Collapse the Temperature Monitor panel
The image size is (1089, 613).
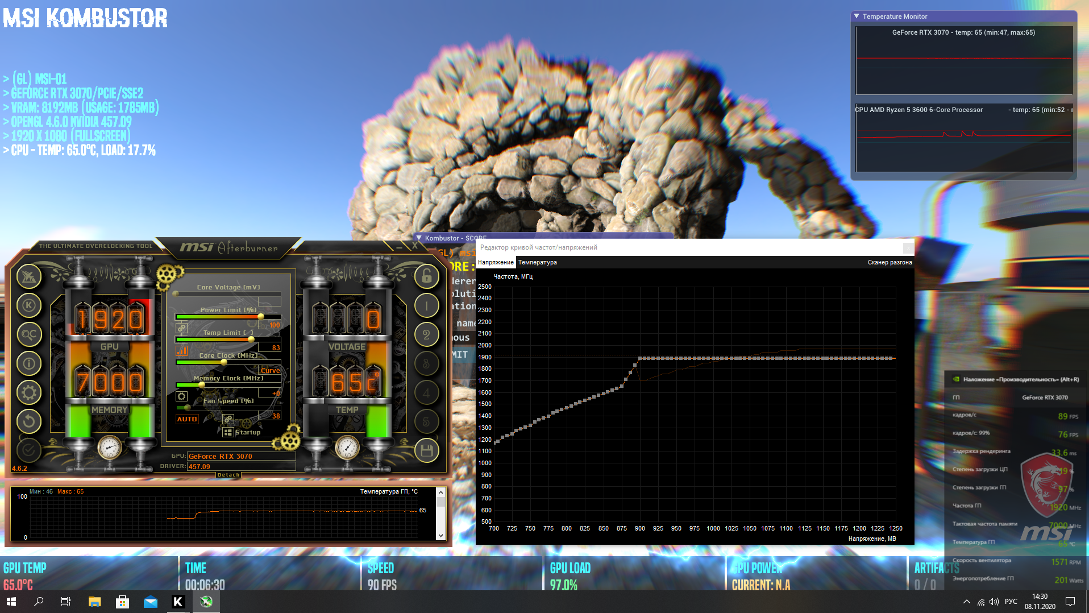pos(857,16)
